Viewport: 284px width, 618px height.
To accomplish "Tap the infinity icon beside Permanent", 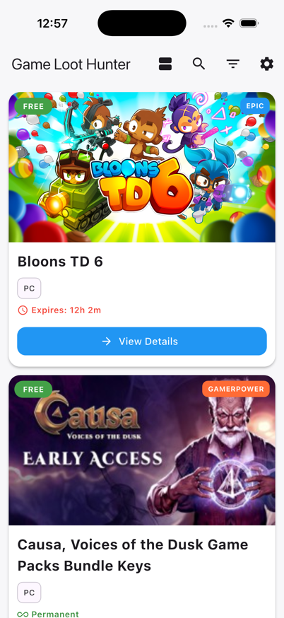I will [x=23, y=614].
